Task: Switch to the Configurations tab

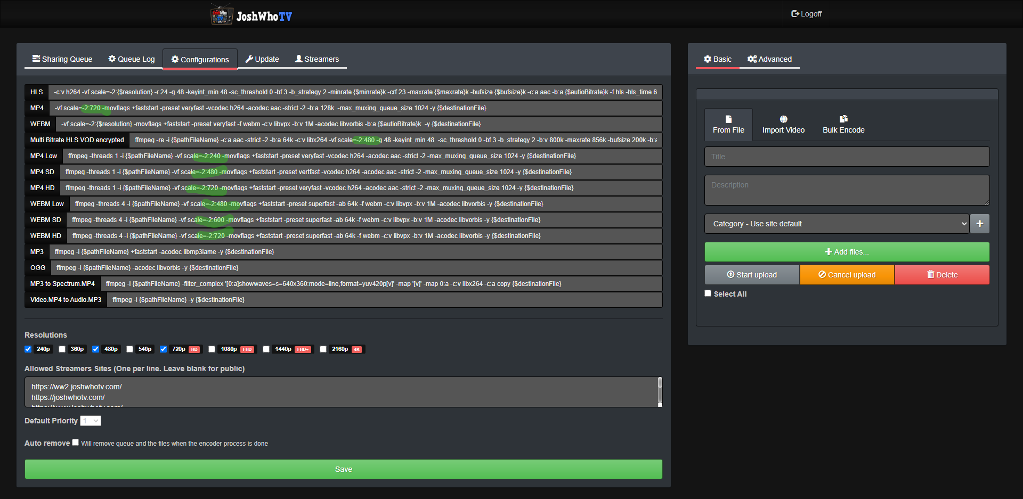Action: [200, 59]
